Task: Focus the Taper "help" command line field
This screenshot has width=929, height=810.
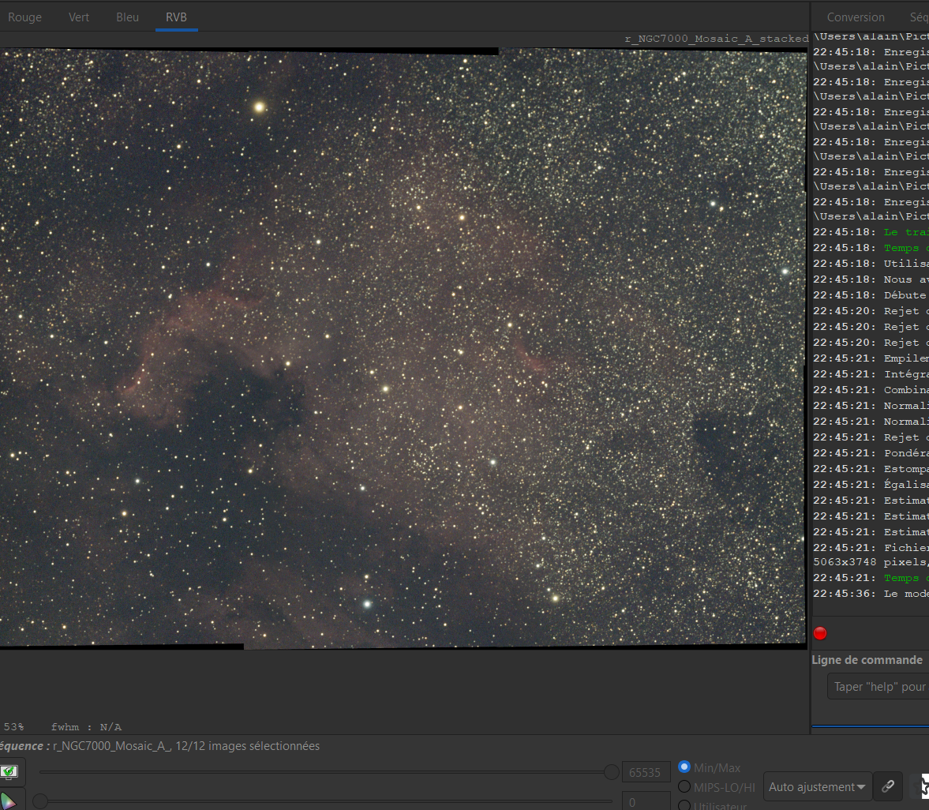Action: (x=878, y=686)
